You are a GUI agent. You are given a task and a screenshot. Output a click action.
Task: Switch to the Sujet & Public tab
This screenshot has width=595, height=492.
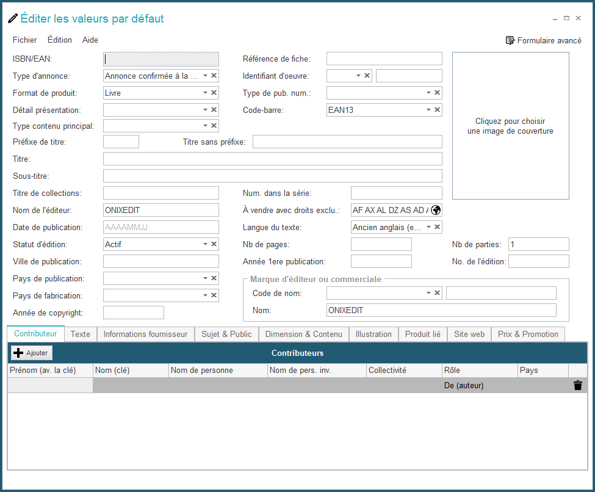pos(226,334)
